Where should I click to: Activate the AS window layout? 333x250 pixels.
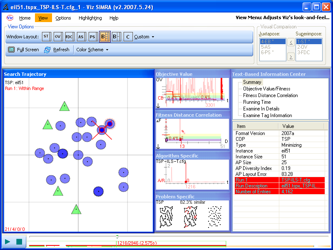(x=81, y=37)
